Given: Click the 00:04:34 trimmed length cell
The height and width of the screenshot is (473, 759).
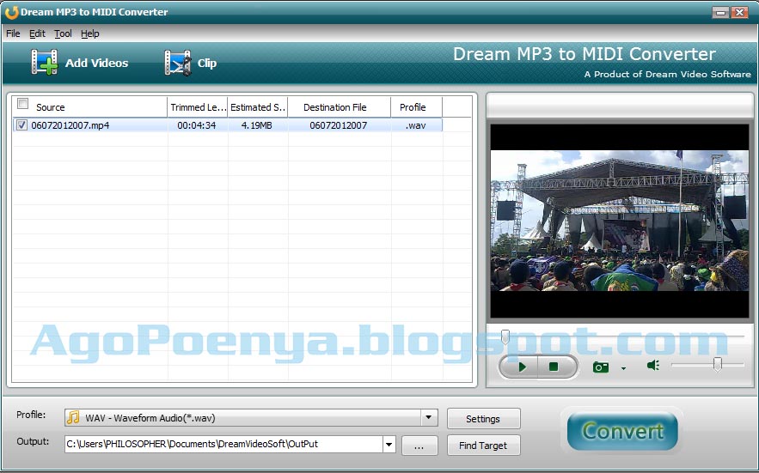Looking at the screenshot, I should pos(197,125).
